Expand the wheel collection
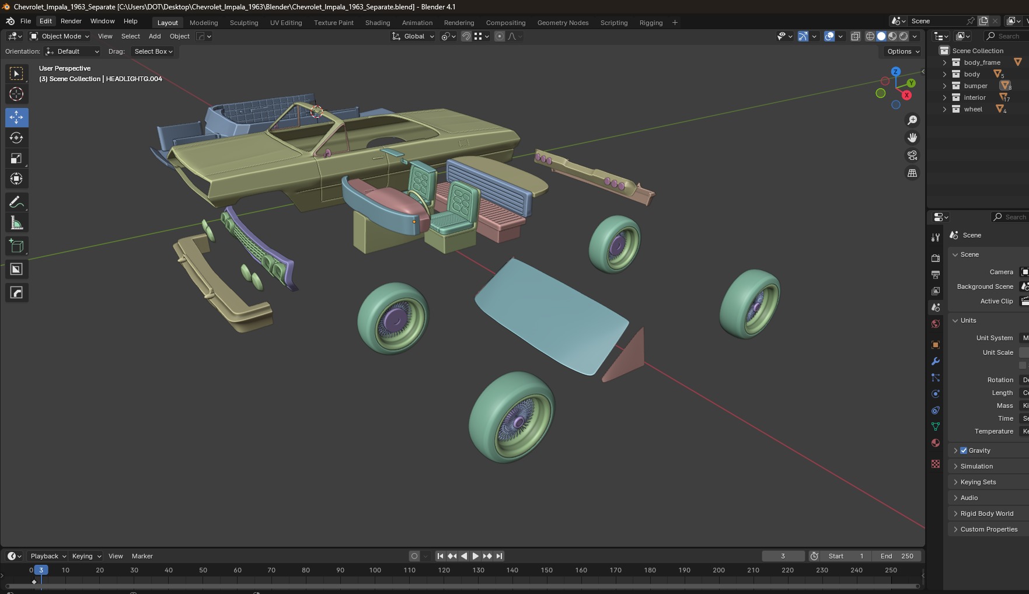This screenshot has height=594, width=1029. 944,109
